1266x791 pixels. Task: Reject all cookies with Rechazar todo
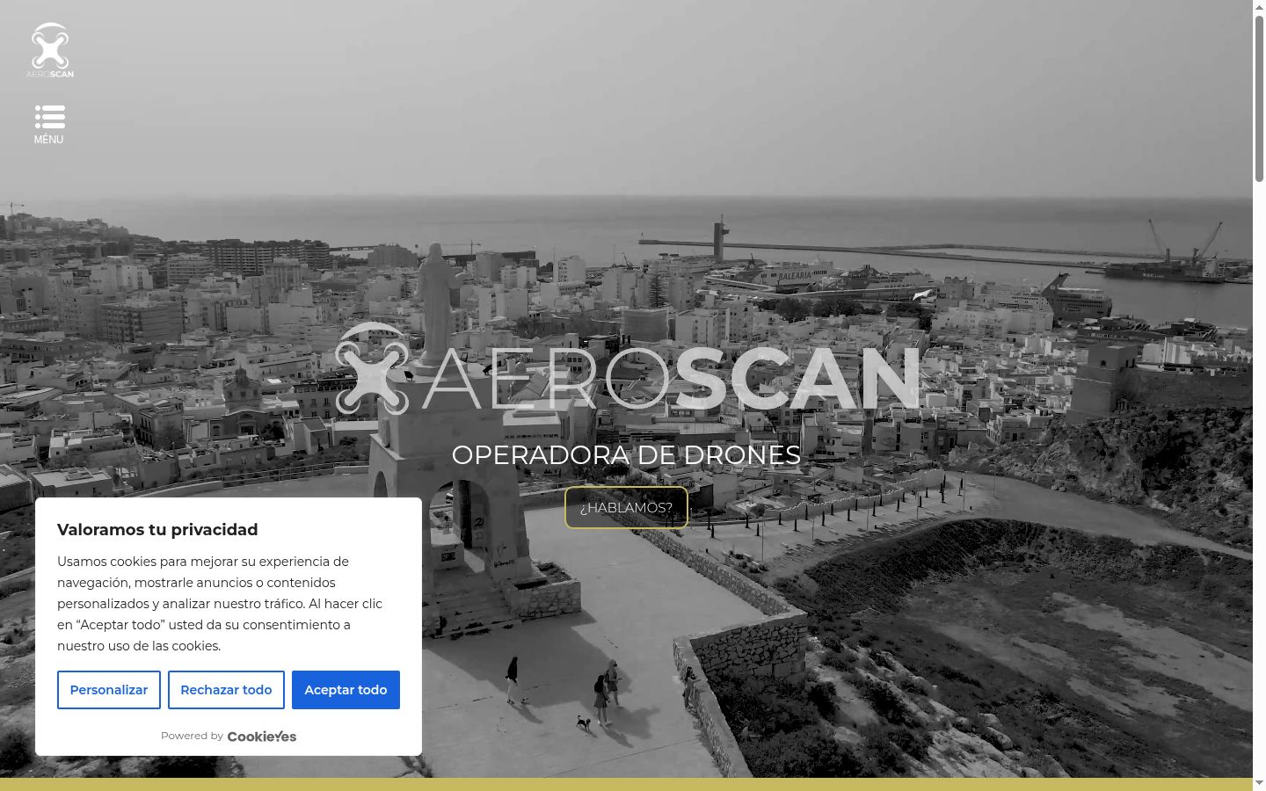pos(226,690)
